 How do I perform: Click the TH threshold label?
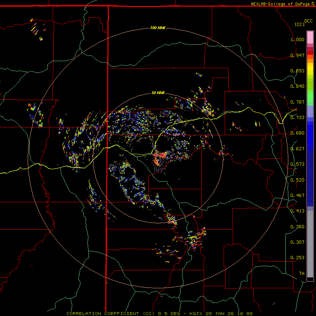click(x=302, y=274)
